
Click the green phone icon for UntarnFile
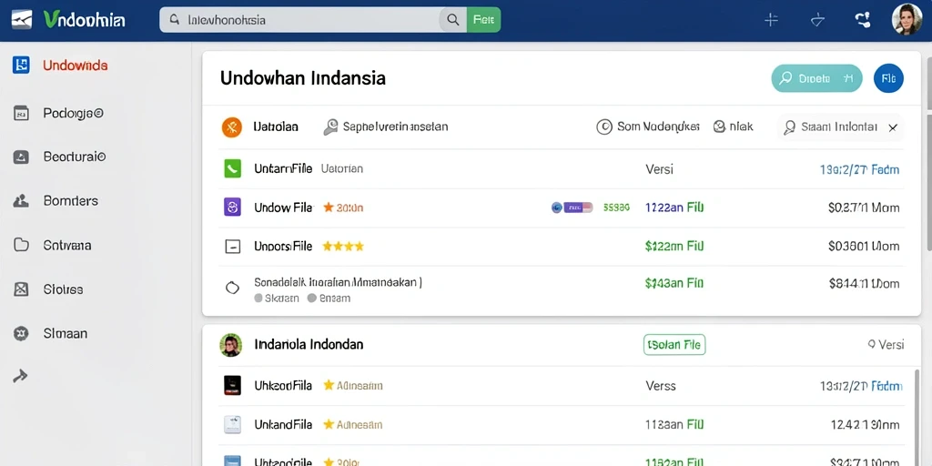(232, 168)
